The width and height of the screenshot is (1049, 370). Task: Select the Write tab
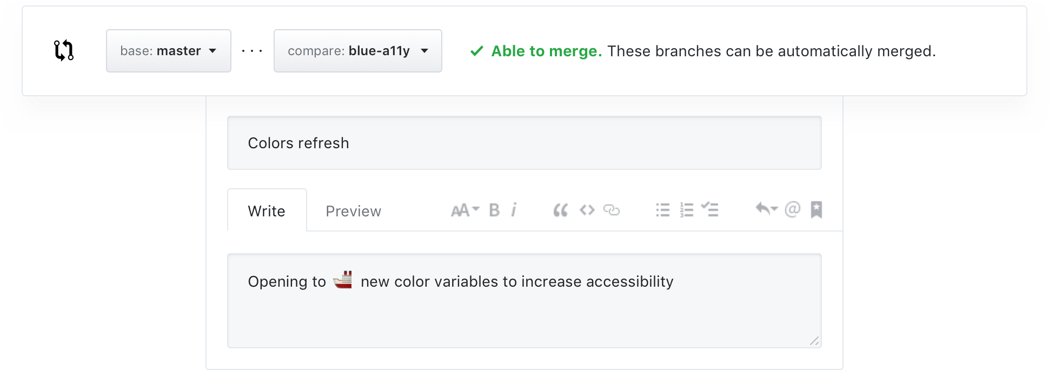(267, 211)
